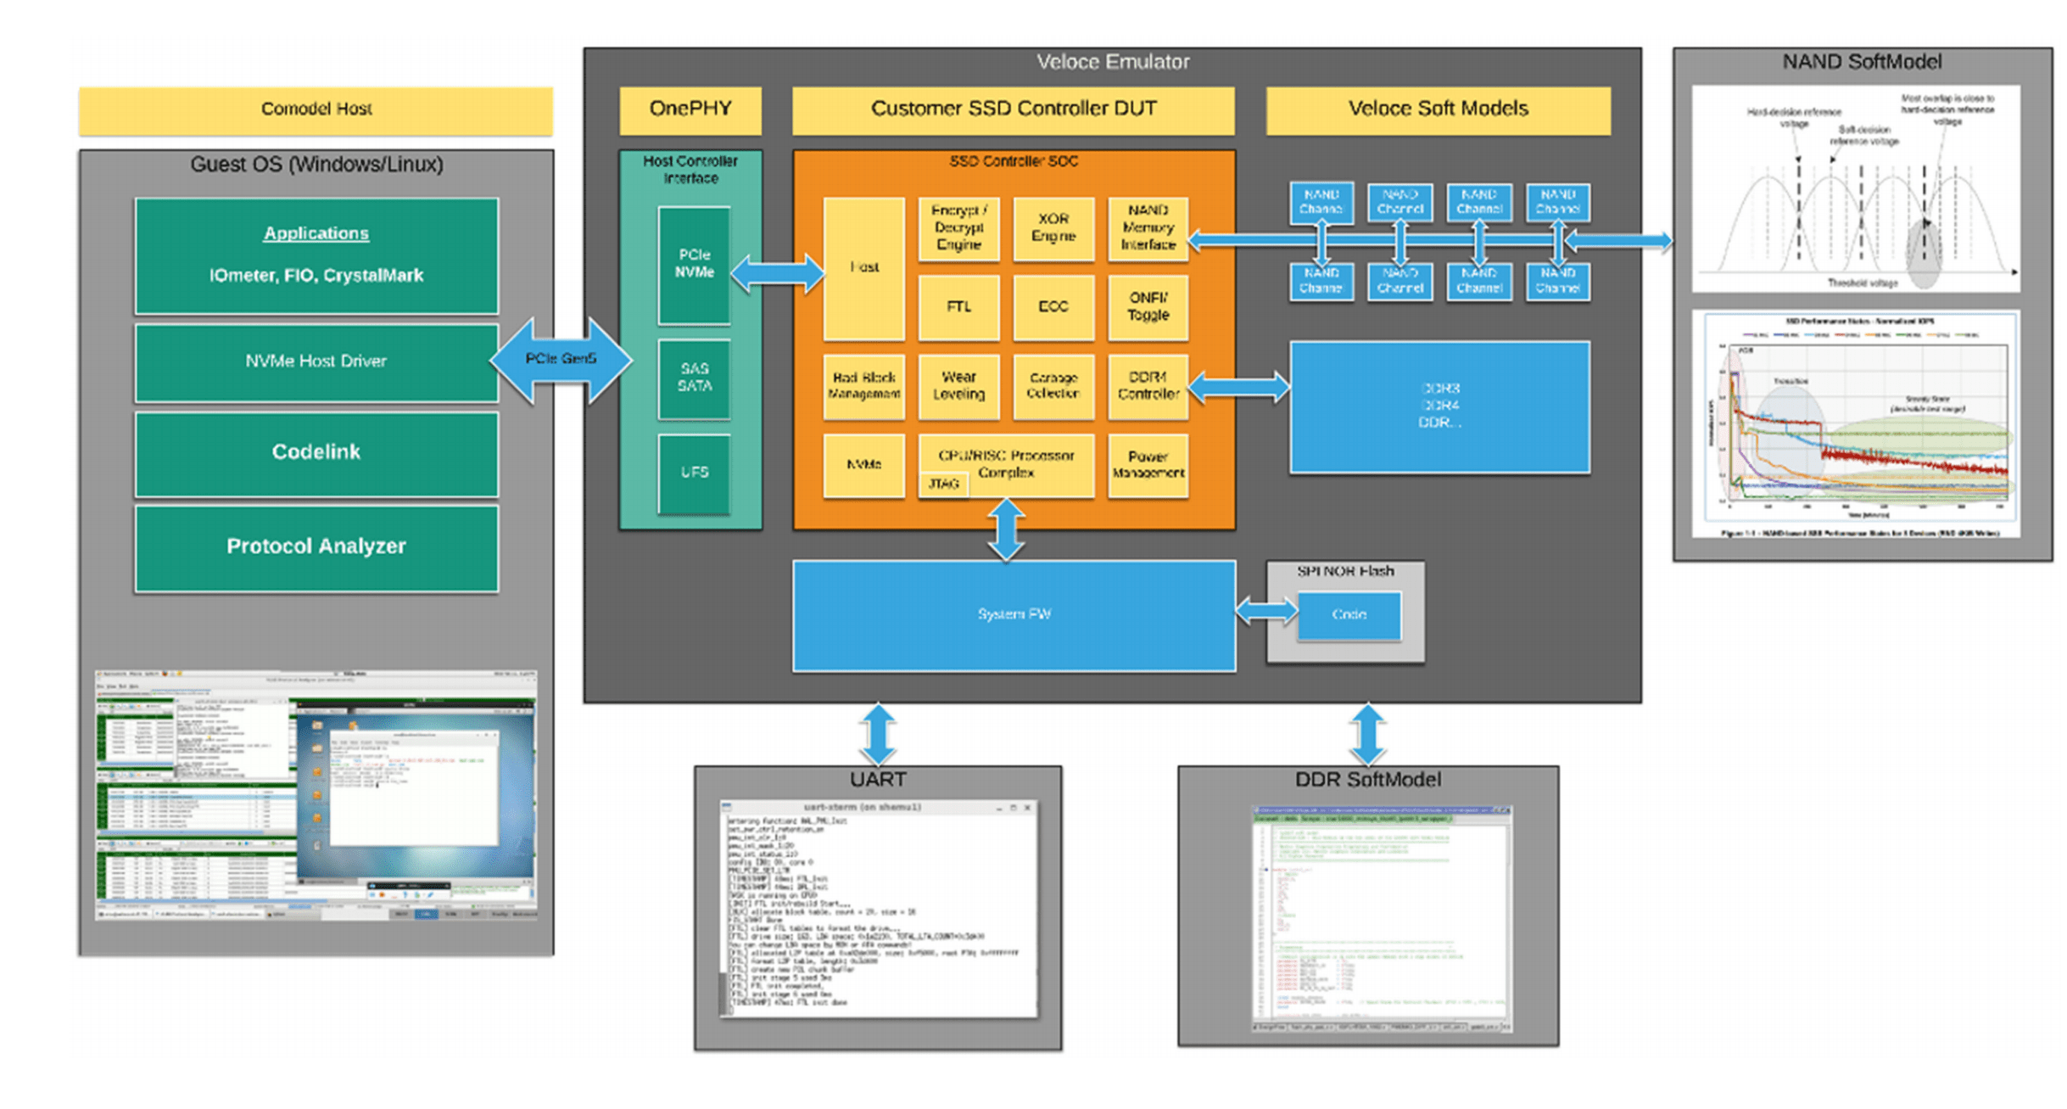Click the yellow NVMe block in the SOC
This screenshot has width=2067, height=1109.
(863, 466)
